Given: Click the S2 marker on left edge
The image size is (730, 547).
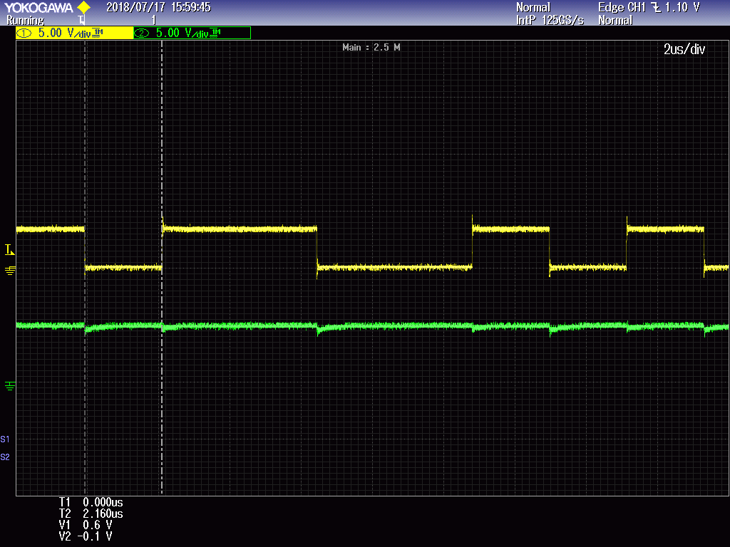Looking at the screenshot, I should coord(6,457).
